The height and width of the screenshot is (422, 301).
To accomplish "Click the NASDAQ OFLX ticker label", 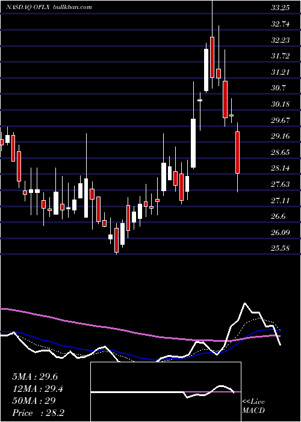I will [28, 7].
